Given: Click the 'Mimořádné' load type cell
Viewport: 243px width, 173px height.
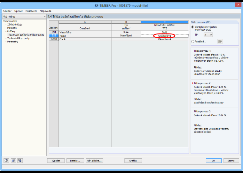Looking at the screenshot, I should click(x=126, y=36).
